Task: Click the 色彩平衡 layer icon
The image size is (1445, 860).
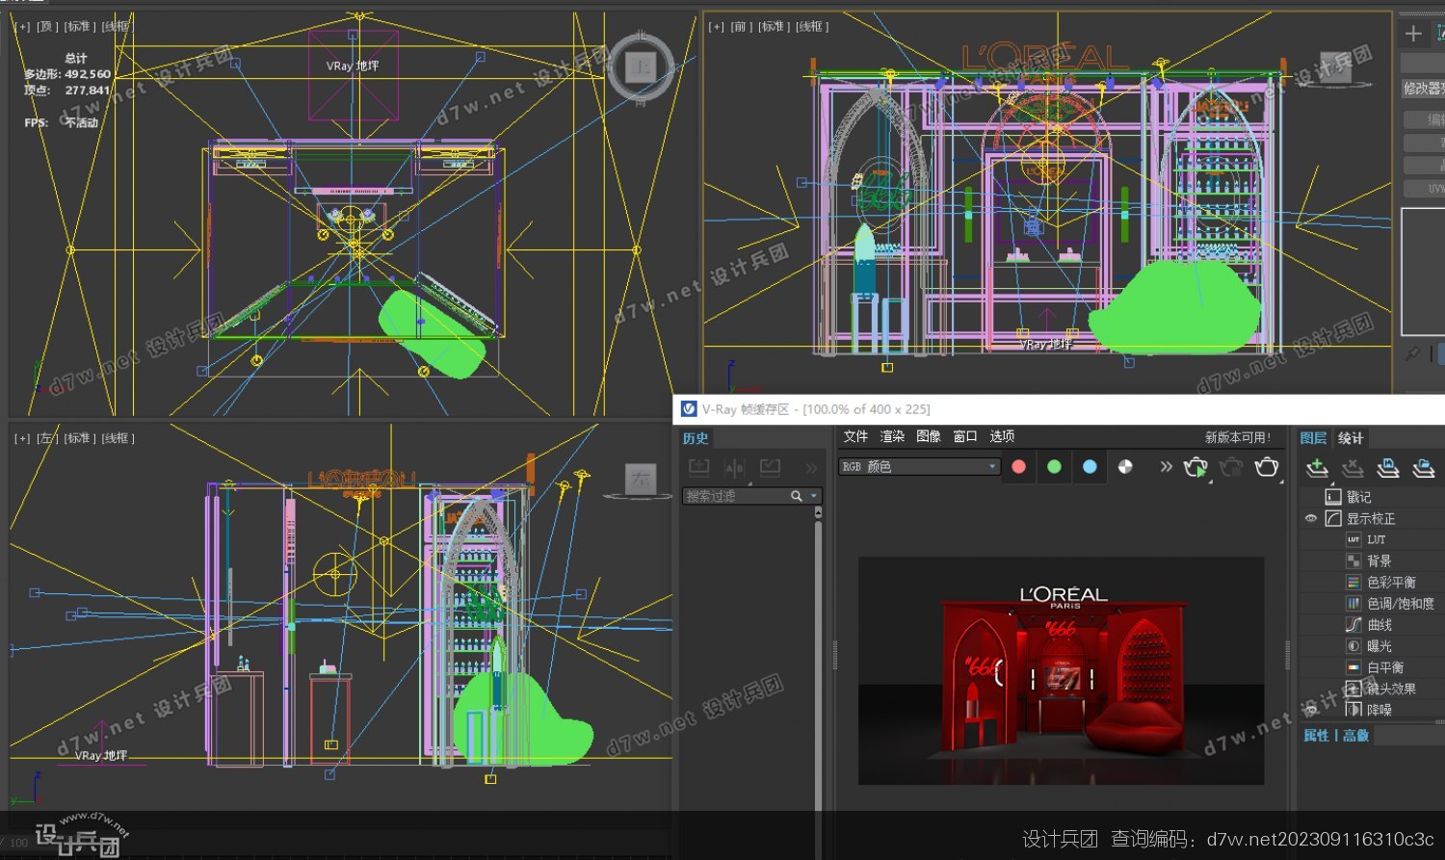Action: point(1353,582)
